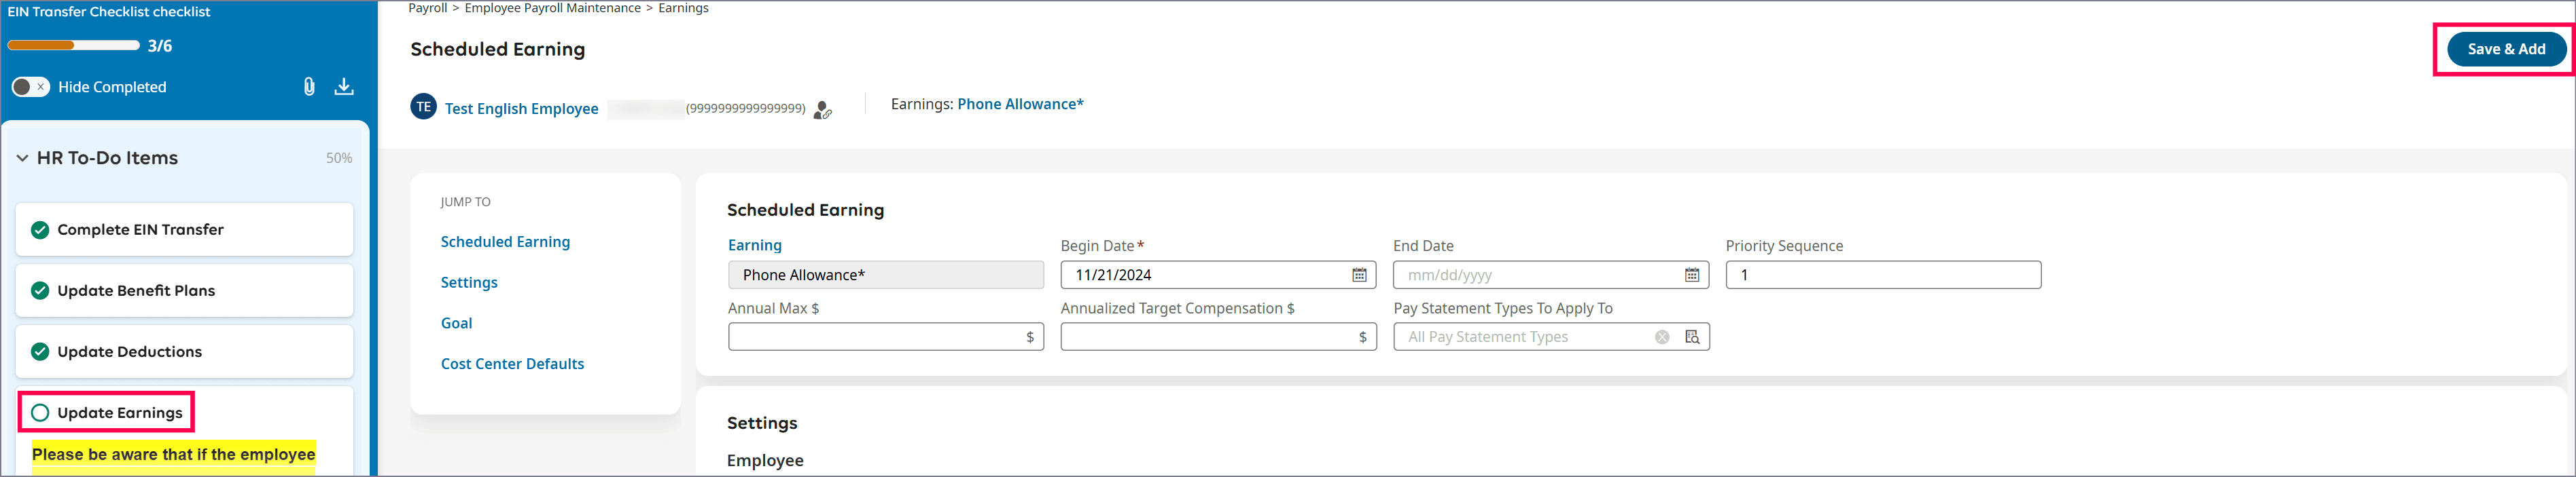Jump to the Goal section
This screenshot has width=2576, height=477.
click(456, 324)
